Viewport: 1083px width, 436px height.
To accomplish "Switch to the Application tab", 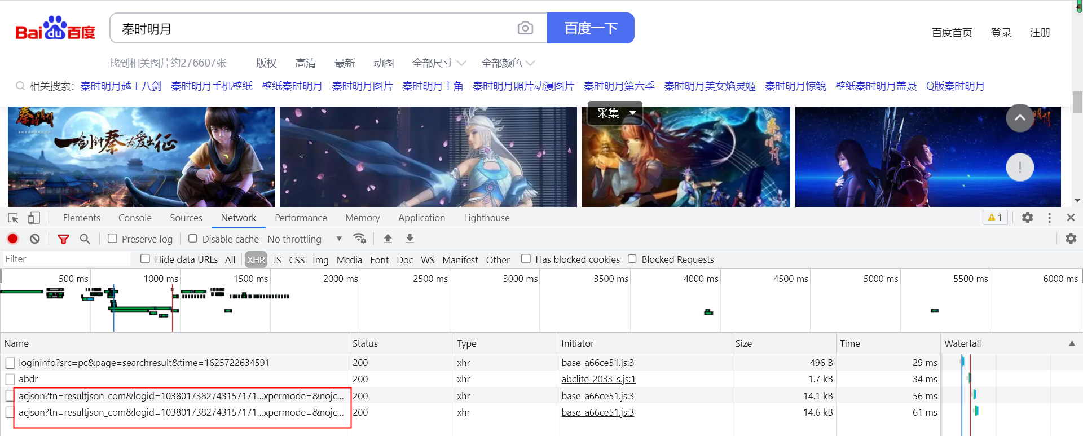I will click(421, 218).
